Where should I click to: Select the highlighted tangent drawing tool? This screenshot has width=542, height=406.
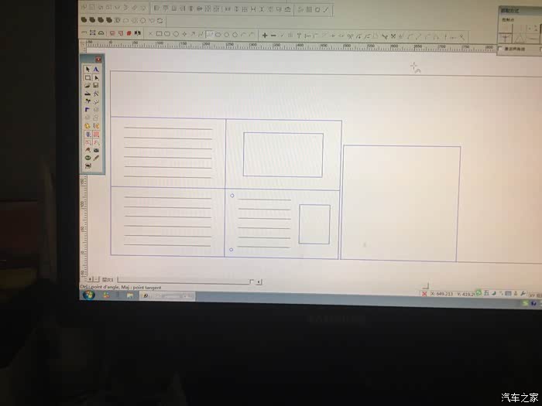210,34
